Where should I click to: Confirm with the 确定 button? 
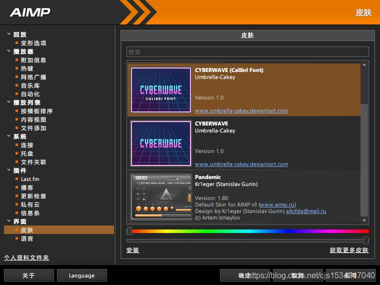click(x=245, y=275)
